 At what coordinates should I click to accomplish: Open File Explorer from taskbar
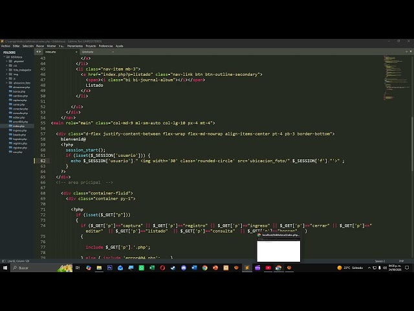coord(99,268)
